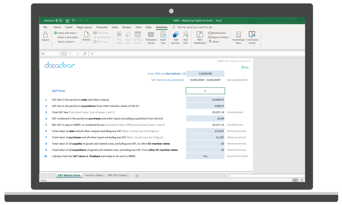The width and height of the screenshot is (342, 205).
Task: Select the box 2 value £308.07
Action: pyautogui.click(x=205, y=106)
